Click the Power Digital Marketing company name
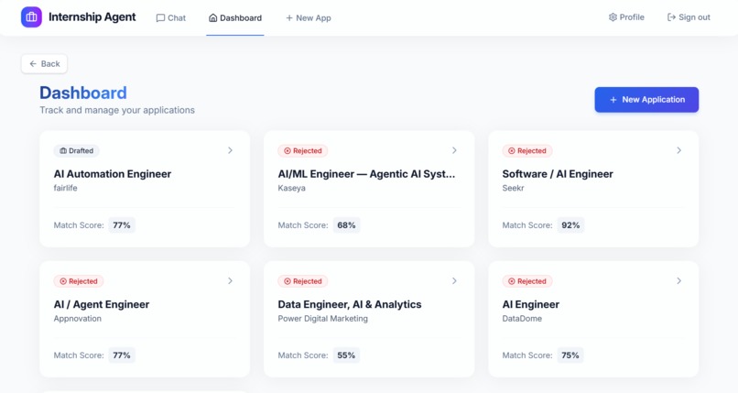The height and width of the screenshot is (393, 738). click(x=323, y=318)
